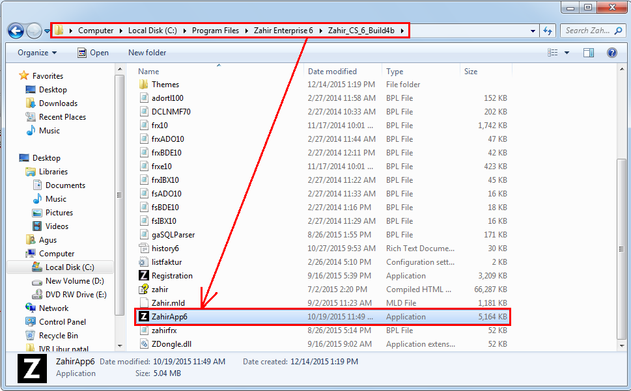Select the zahirfrx BPL file

(164, 330)
